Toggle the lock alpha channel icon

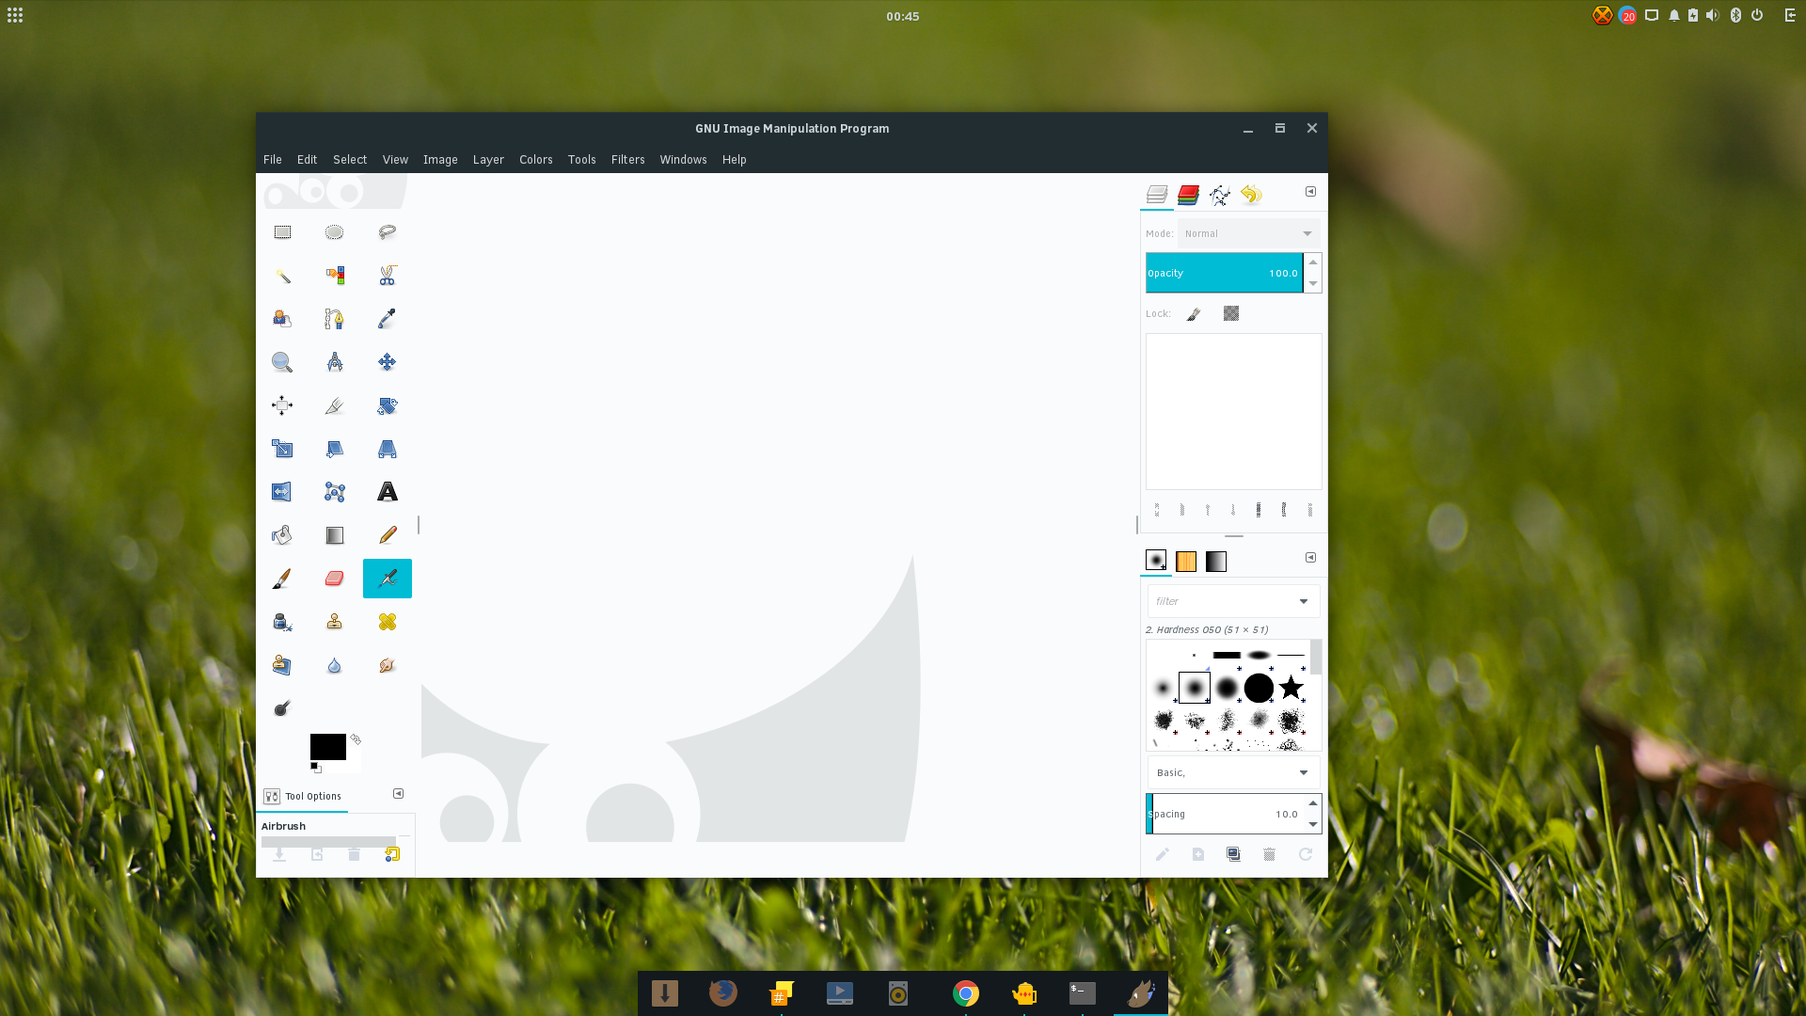(x=1231, y=314)
